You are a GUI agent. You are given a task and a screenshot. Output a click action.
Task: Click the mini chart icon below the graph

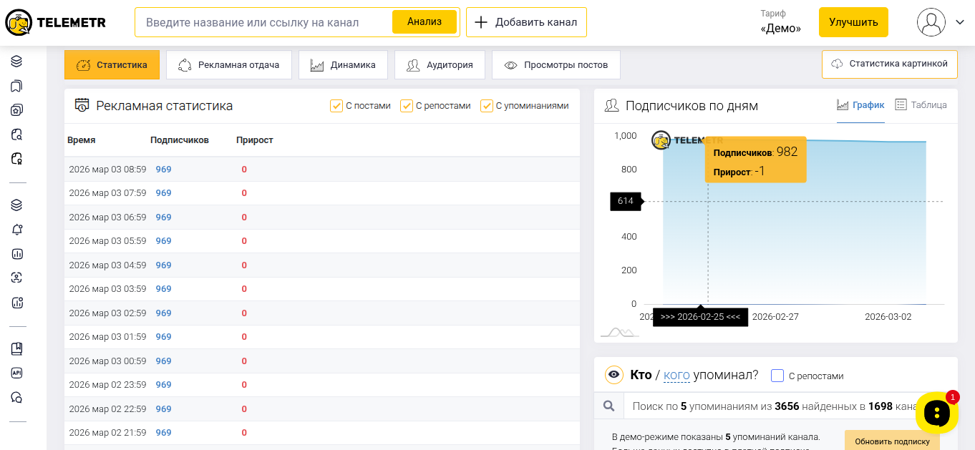619,332
